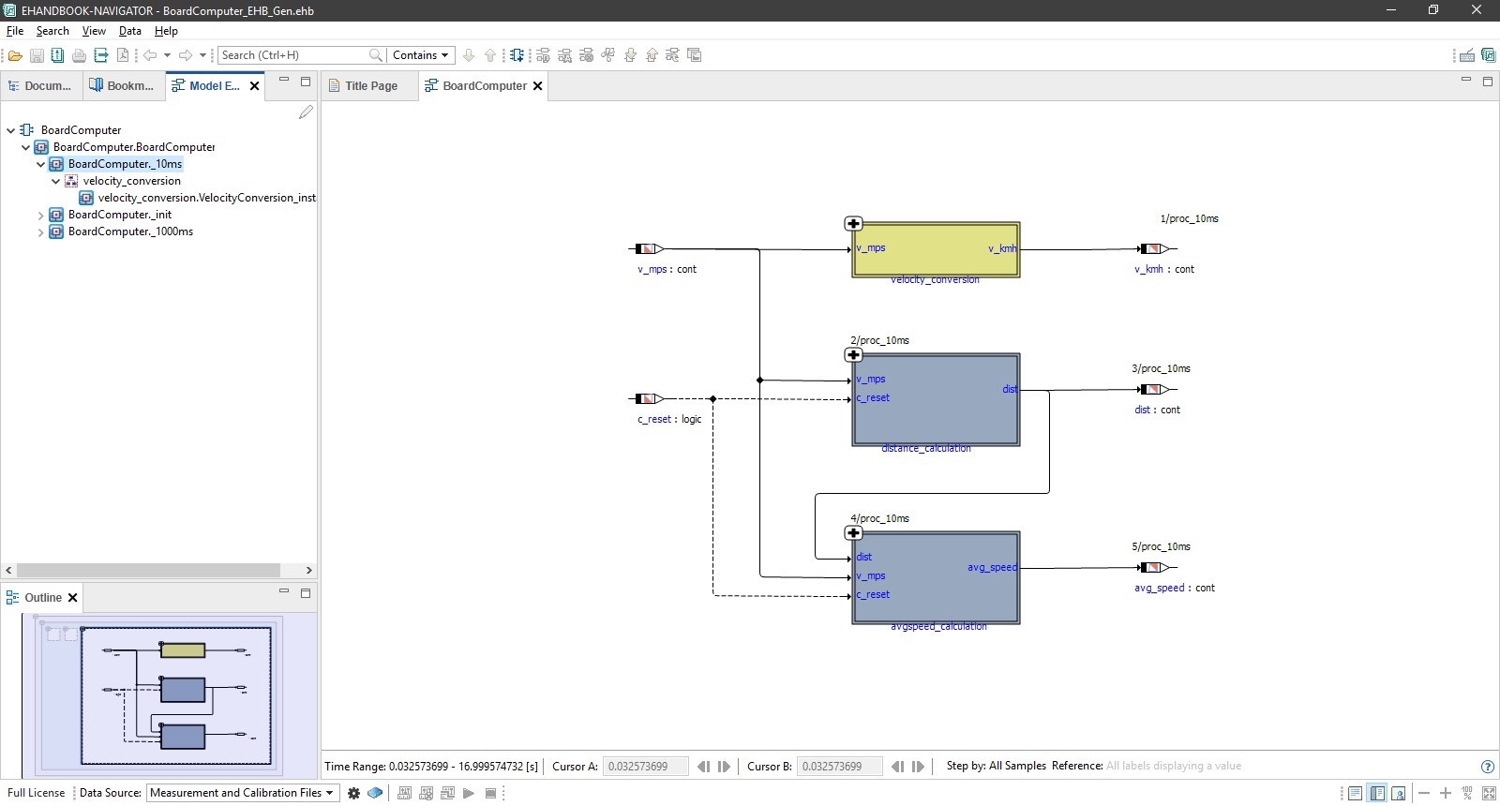Open the Contains search mode dropdown
The image size is (1500, 806).
420,55
